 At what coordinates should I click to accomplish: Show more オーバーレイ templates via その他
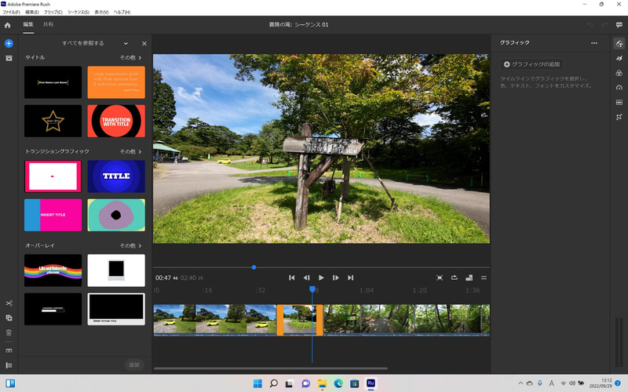(x=131, y=245)
